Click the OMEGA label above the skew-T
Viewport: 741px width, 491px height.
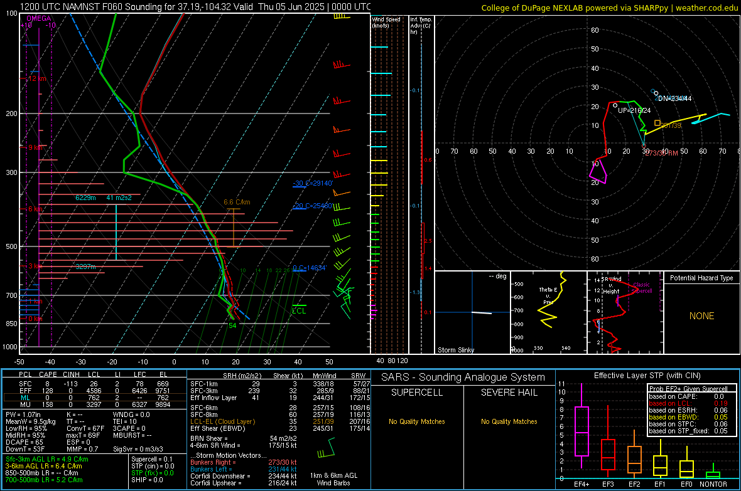click(x=39, y=18)
